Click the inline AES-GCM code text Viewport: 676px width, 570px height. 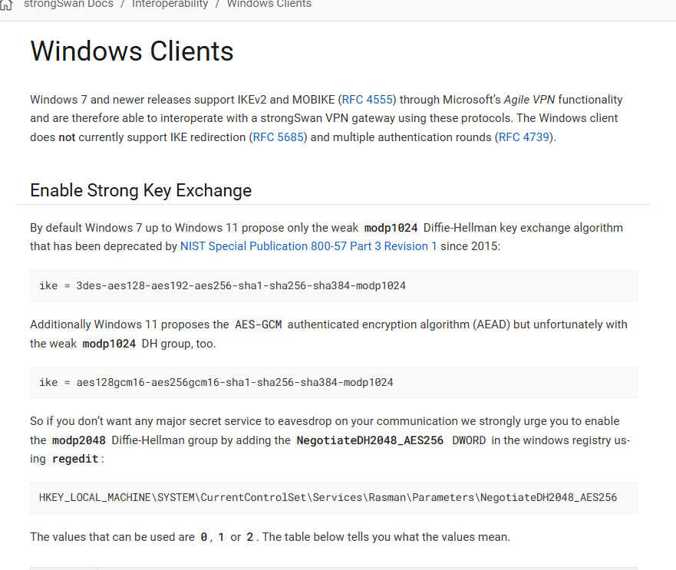(259, 325)
